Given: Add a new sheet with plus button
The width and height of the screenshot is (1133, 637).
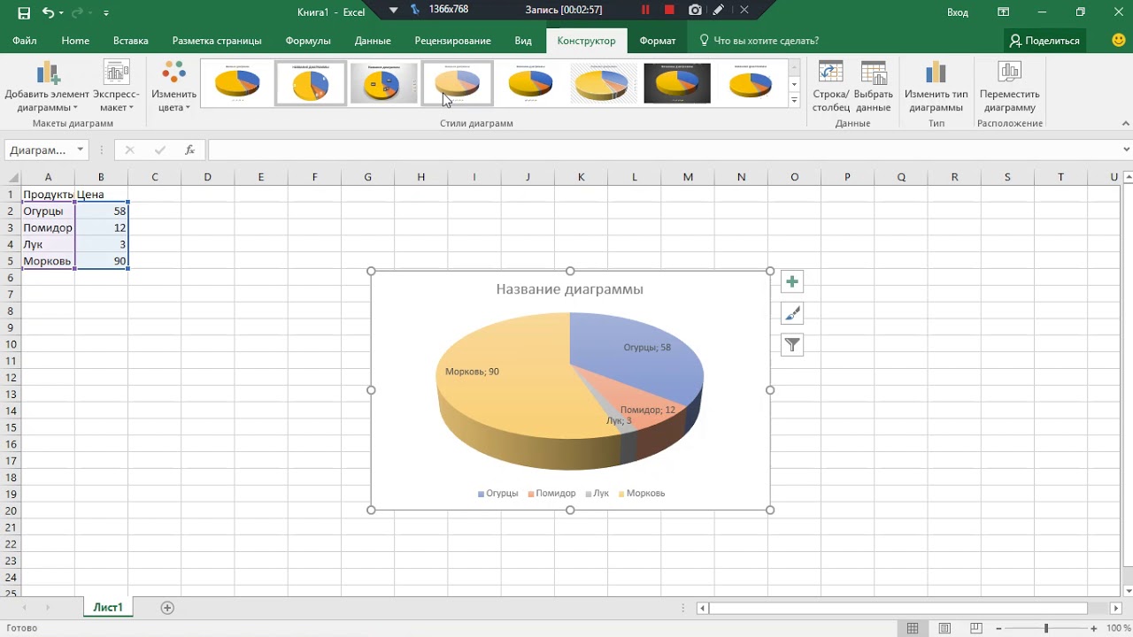Looking at the screenshot, I should [x=167, y=608].
